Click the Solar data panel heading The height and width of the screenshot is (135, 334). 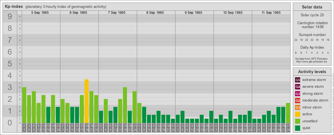[312, 7]
